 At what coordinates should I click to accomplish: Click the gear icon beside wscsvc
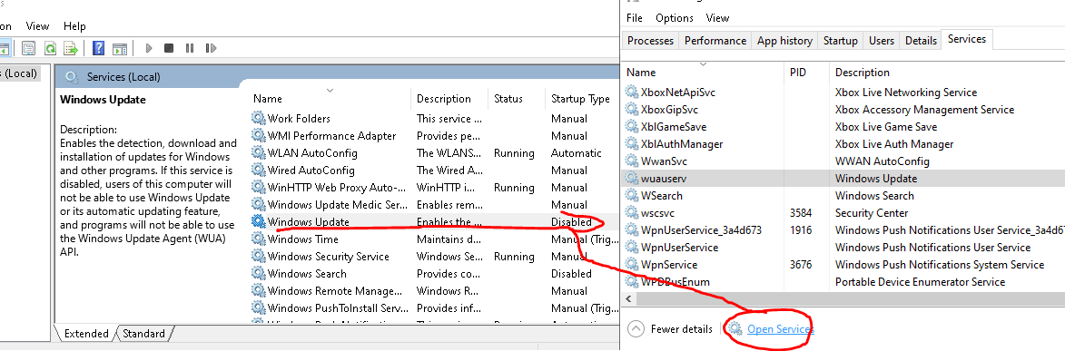(632, 212)
